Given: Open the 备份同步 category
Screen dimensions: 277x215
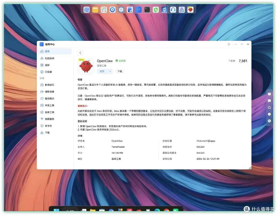Looking at the screenshot, I should click(x=55, y=99).
